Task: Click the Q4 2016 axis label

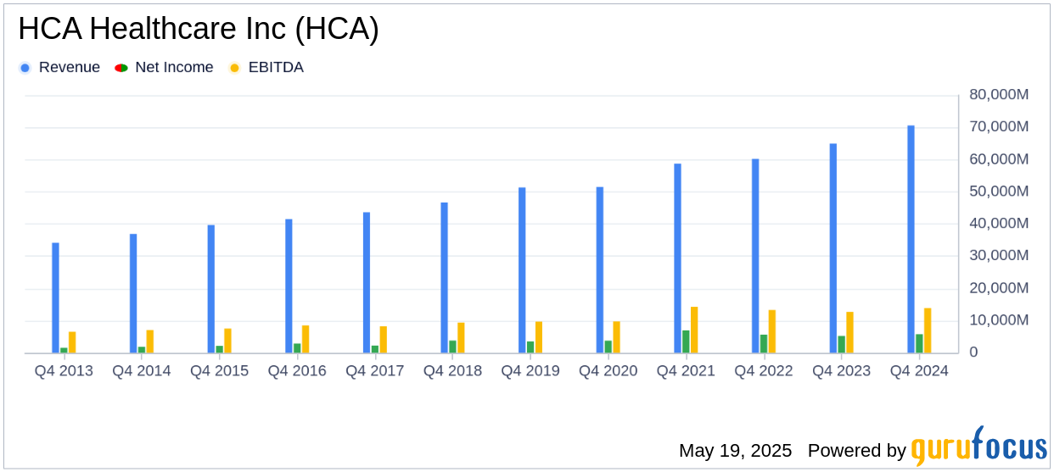Action: coord(297,371)
